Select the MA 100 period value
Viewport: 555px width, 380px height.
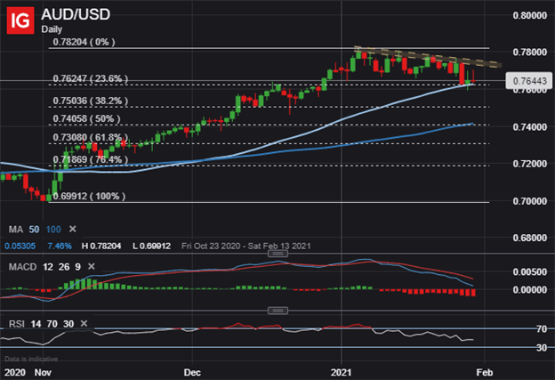[x=53, y=230]
